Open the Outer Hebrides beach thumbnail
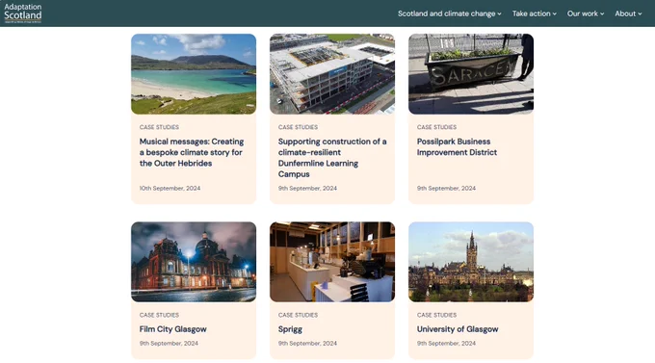This screenshot has width=655, height=363. click(x=194, y=74)
